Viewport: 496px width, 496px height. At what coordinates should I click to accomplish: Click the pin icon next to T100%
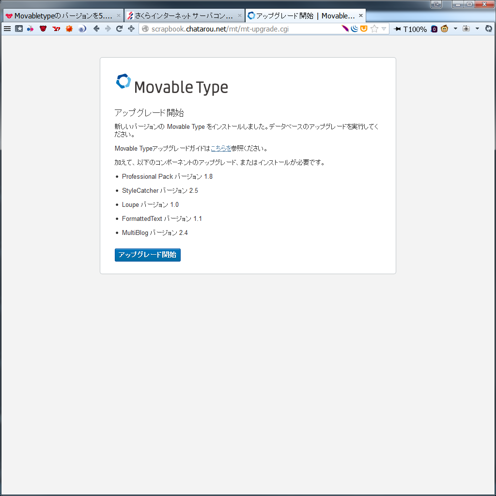[397, 29]
